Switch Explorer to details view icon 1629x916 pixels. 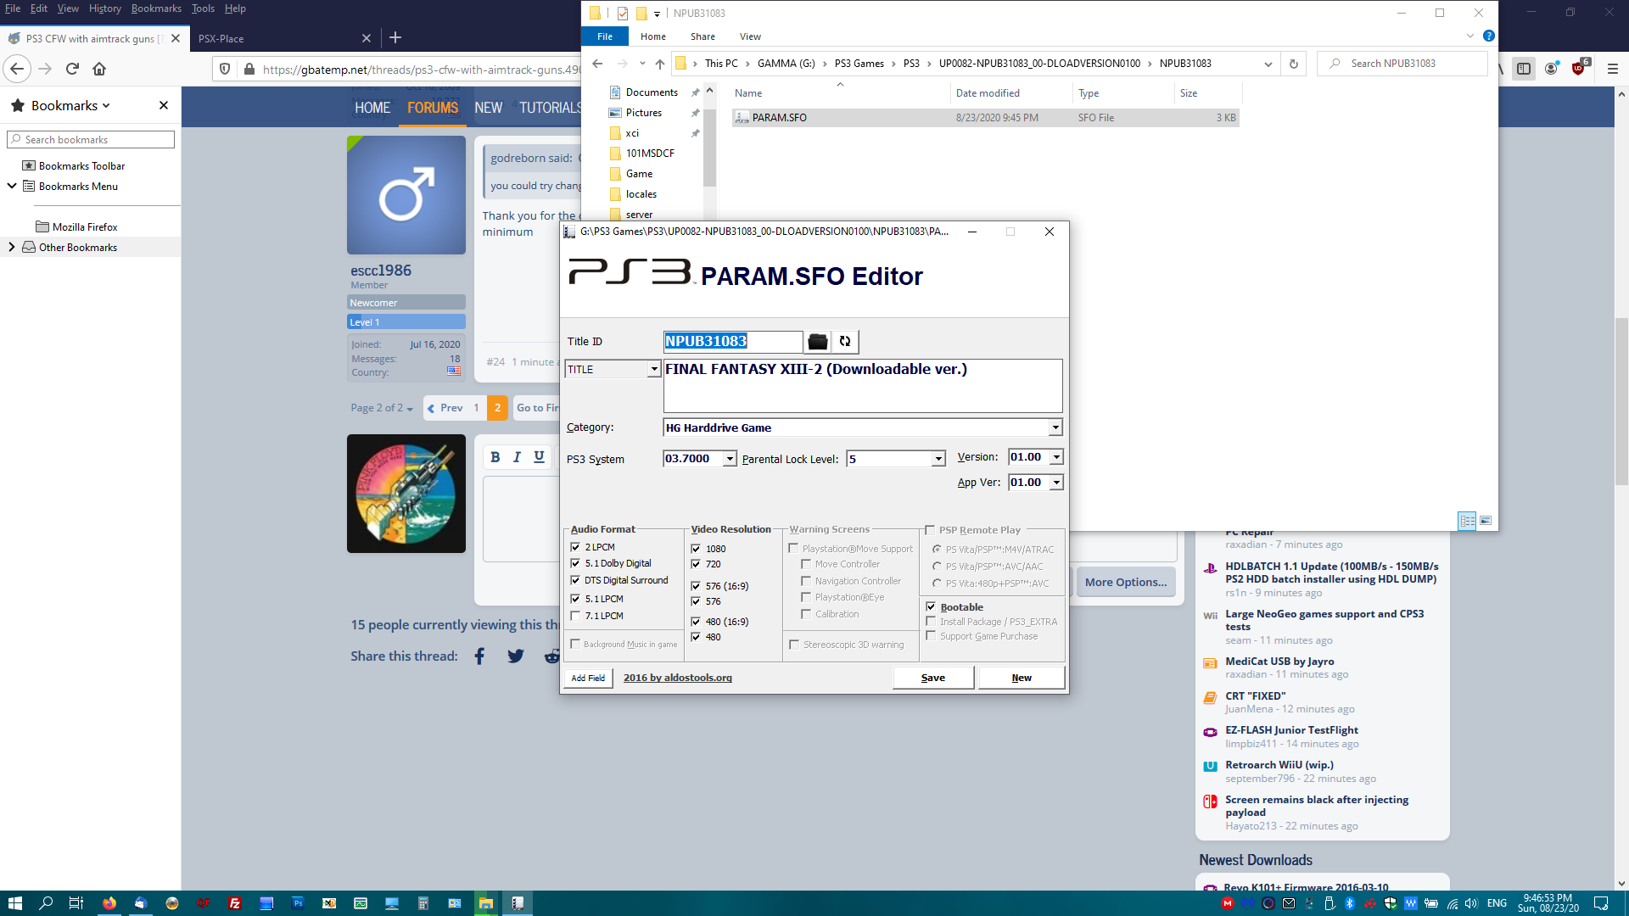[x=1467, y=521]
